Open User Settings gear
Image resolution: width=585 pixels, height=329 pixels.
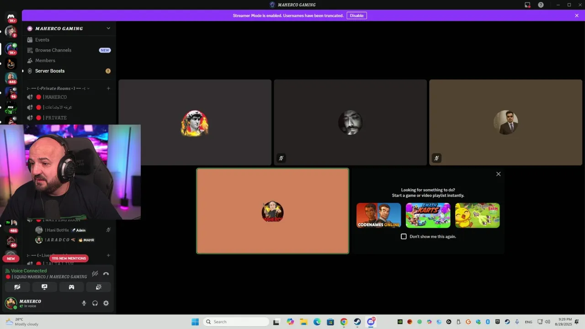[106, 303]
